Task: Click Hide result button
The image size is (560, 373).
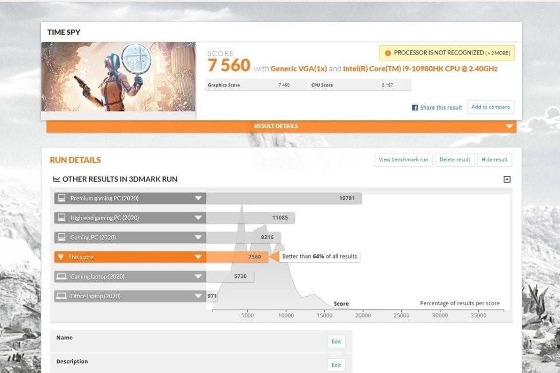Action: pyautogui.click(x=494, y=160)
